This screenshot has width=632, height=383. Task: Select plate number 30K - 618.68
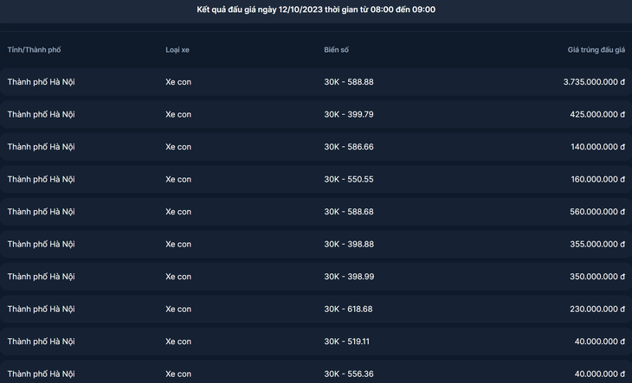tap(348, 309)
